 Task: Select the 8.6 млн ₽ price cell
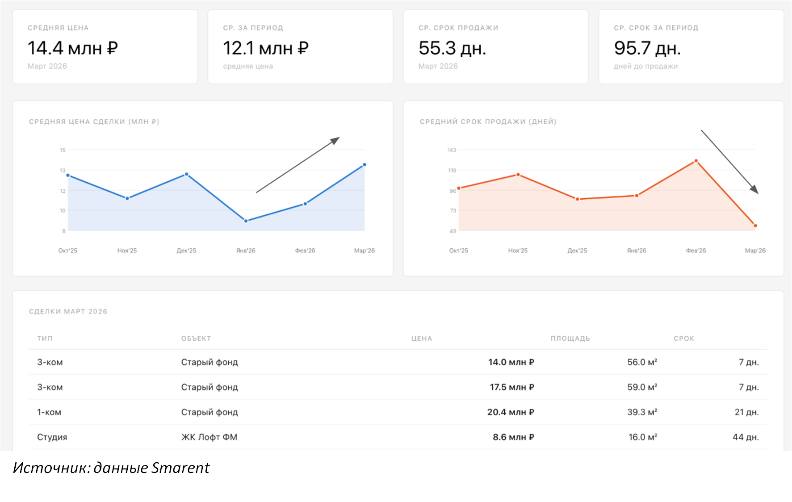pyautogui.click(x=514, y=437)
